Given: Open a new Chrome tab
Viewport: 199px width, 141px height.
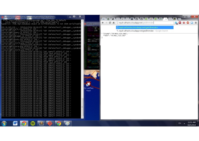Looking at the screenshot, I should 179,19.
